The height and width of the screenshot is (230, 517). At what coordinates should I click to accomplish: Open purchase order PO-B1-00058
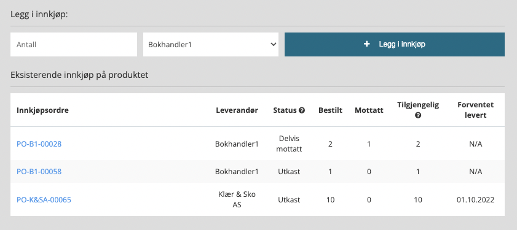39,172
